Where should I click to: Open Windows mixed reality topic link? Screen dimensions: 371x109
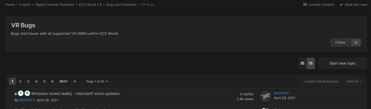tap(75, 94)
